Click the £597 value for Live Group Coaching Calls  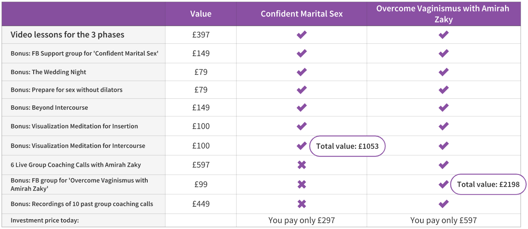tap(201, 165)
